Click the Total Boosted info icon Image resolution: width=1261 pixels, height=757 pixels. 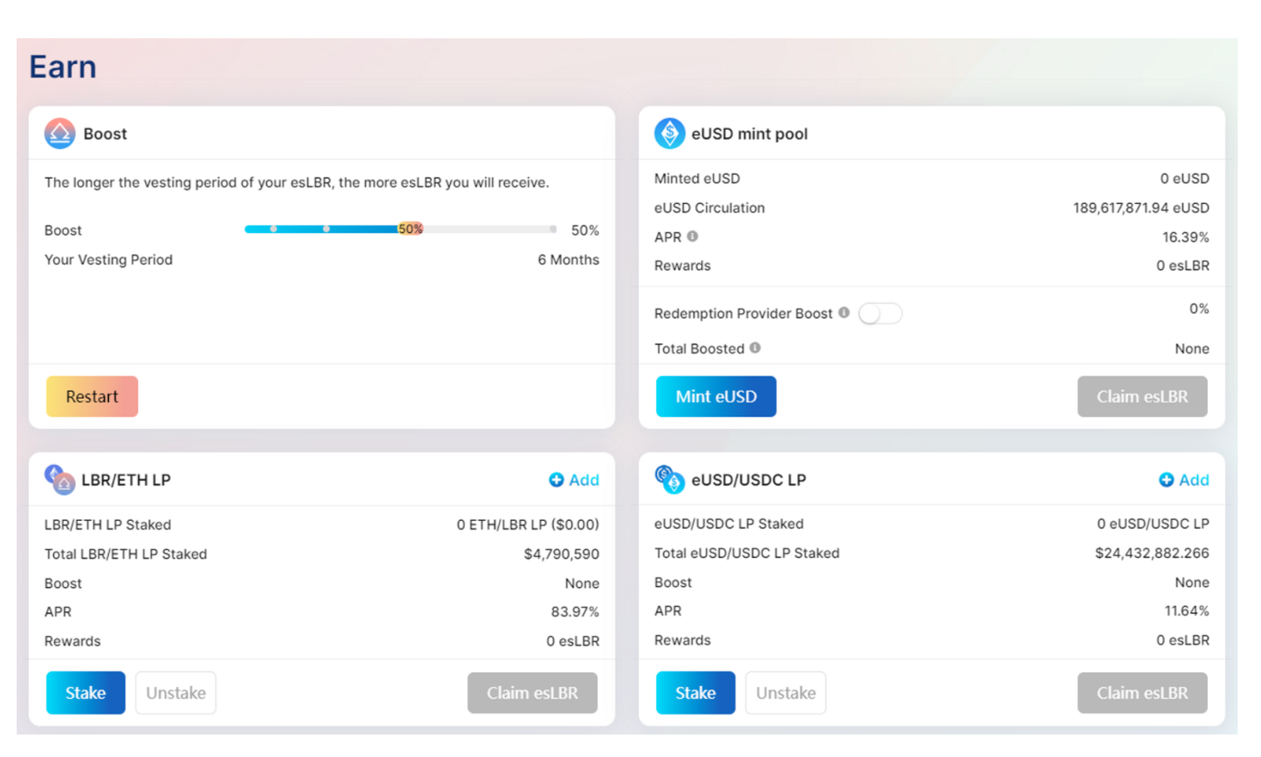[x=755, y=348]
